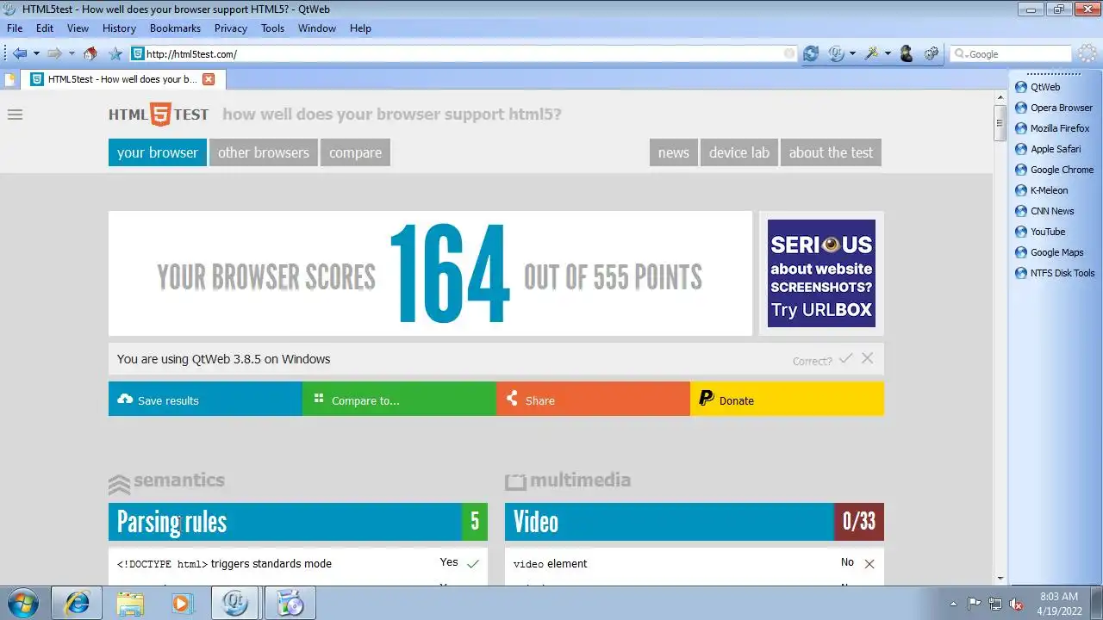Open settings with the gears icon
This screenshot has width=1103, height=620.
pyautogui.click(x=932, y=53)
